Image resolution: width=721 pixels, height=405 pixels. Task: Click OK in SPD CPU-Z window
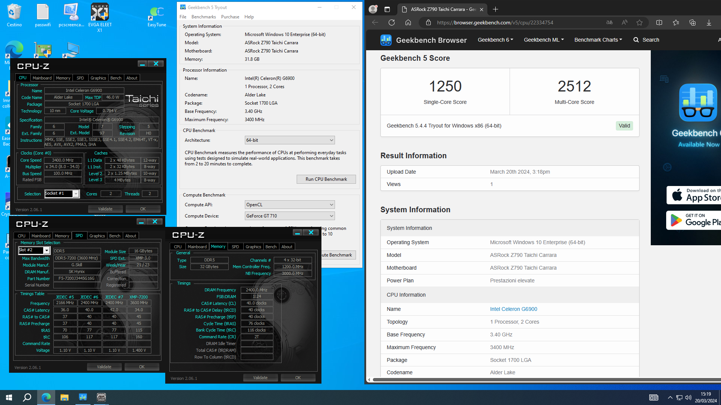tap(142, 367)
